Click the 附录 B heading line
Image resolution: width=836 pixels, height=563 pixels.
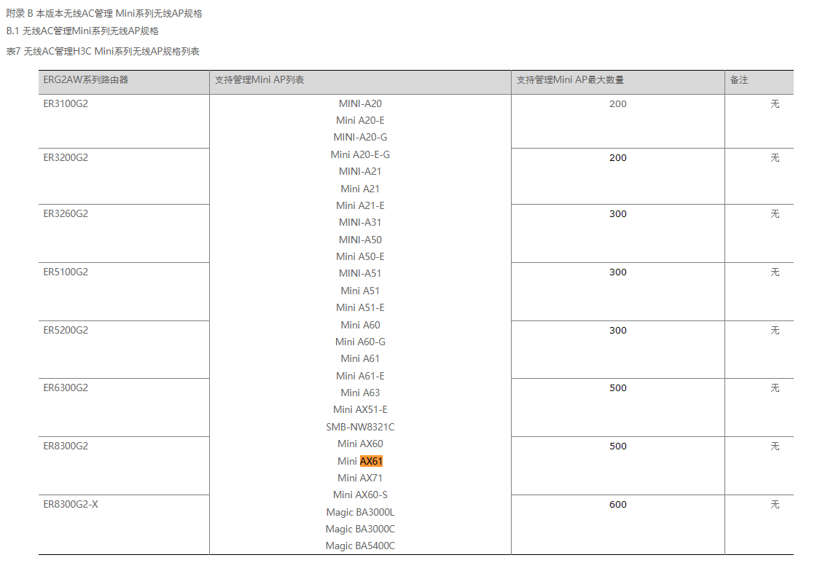coord(104,13)
